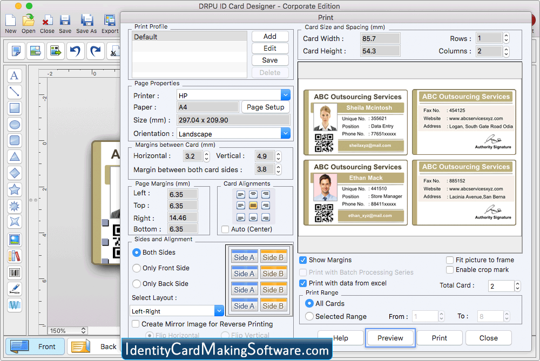The height and width of the screenshot is (361, 540).
Task: Enable Create Mirror Image for Reverse Printing
Action: pyautogui.click(x=136, y=324)
